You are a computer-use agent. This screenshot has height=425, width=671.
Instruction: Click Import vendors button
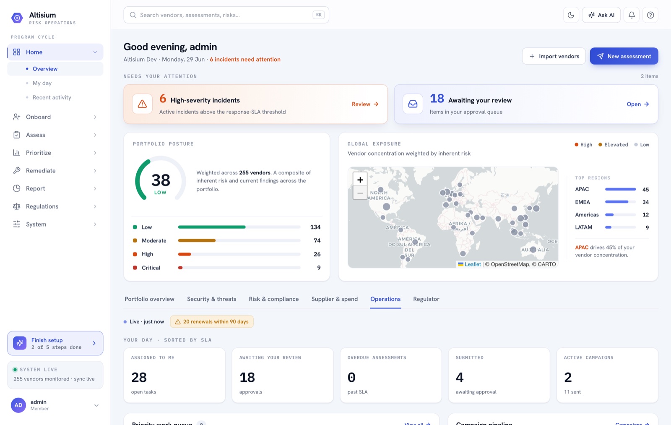(554, 56)
